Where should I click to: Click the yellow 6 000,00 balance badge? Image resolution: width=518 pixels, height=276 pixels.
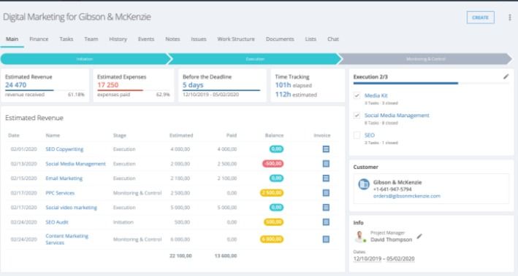[272, 239]
